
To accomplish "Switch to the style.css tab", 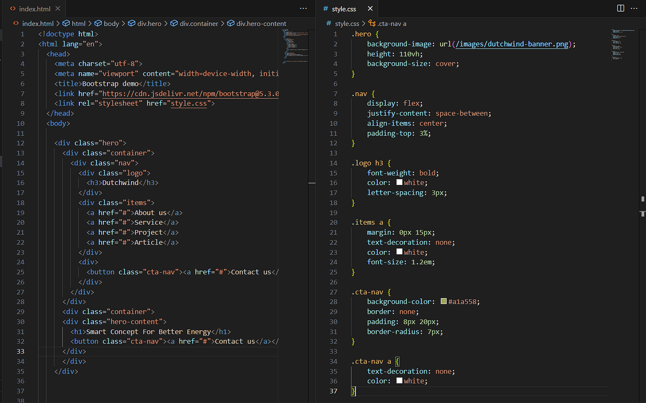I will (344, 8).
